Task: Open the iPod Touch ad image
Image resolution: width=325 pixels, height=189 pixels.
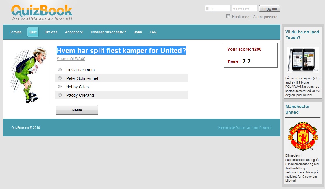Action: click(x=303, y=60)
